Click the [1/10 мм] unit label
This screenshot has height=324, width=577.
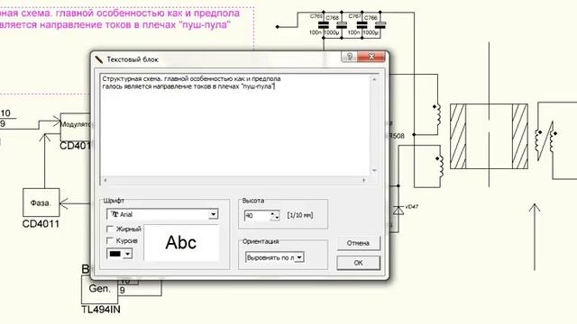tap(300, 215)
